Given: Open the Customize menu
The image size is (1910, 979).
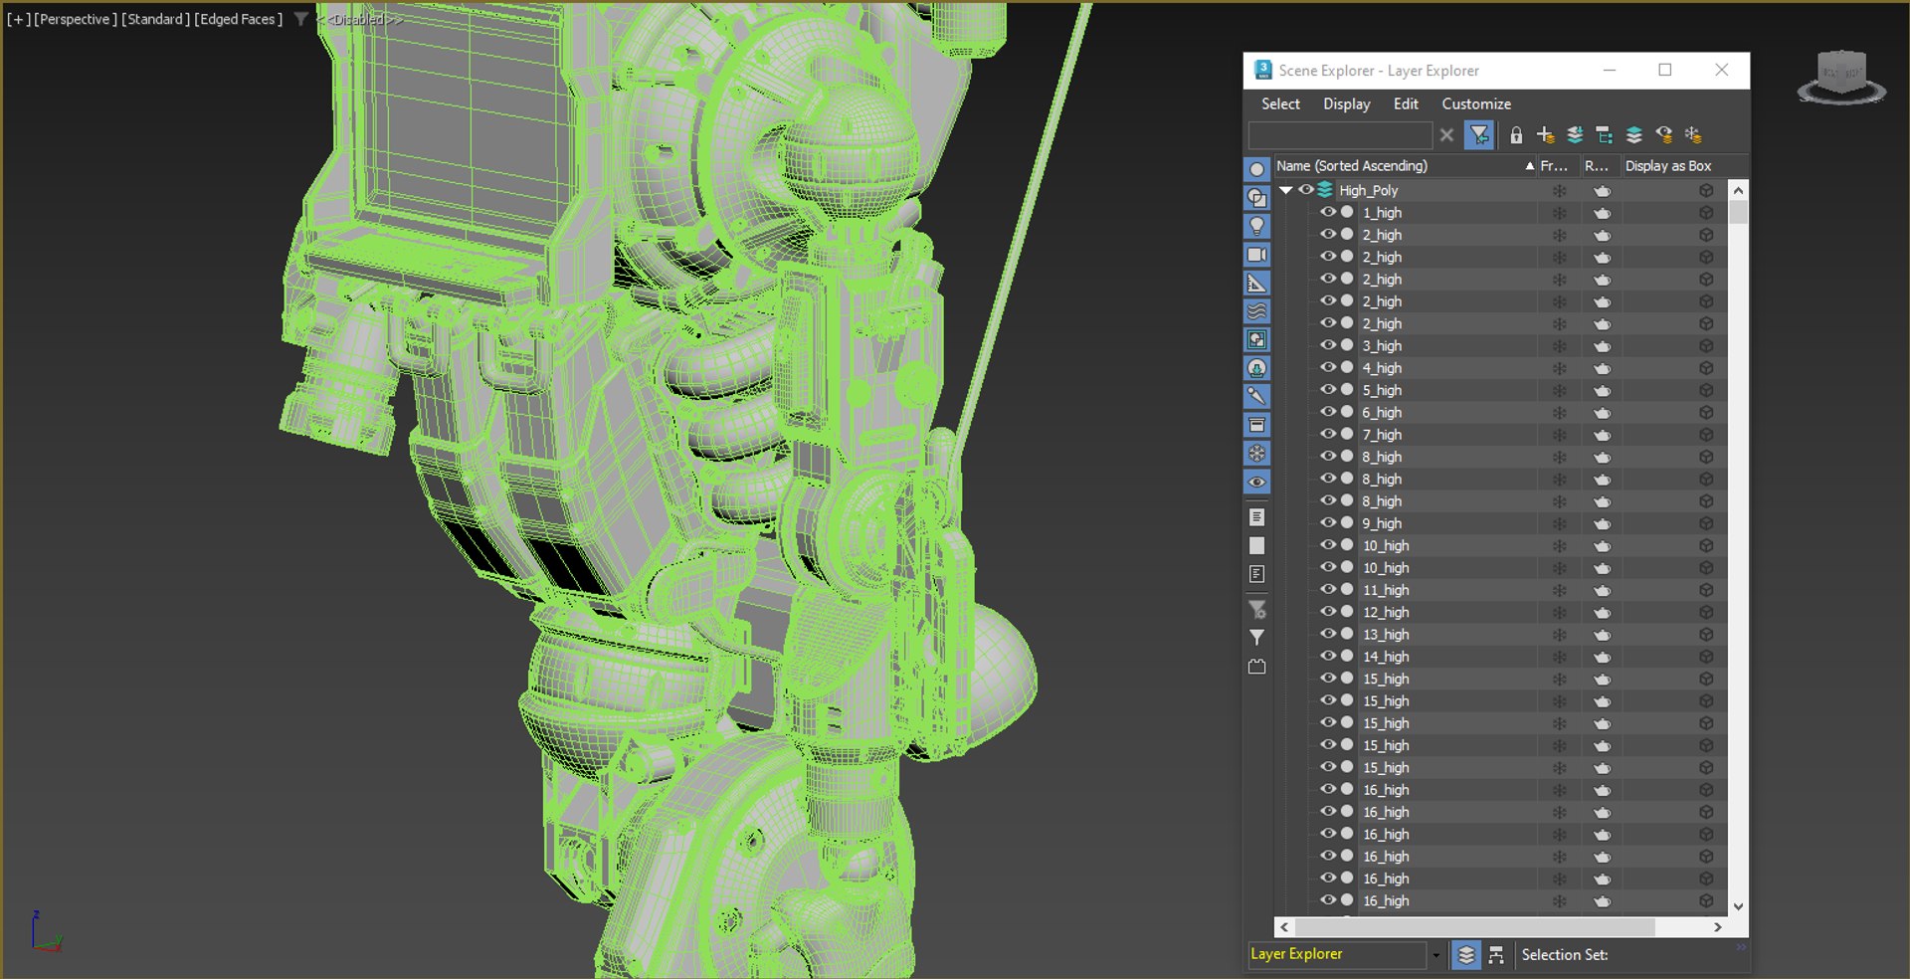Looking at the screenshot, I should (x=1476, y=103).
